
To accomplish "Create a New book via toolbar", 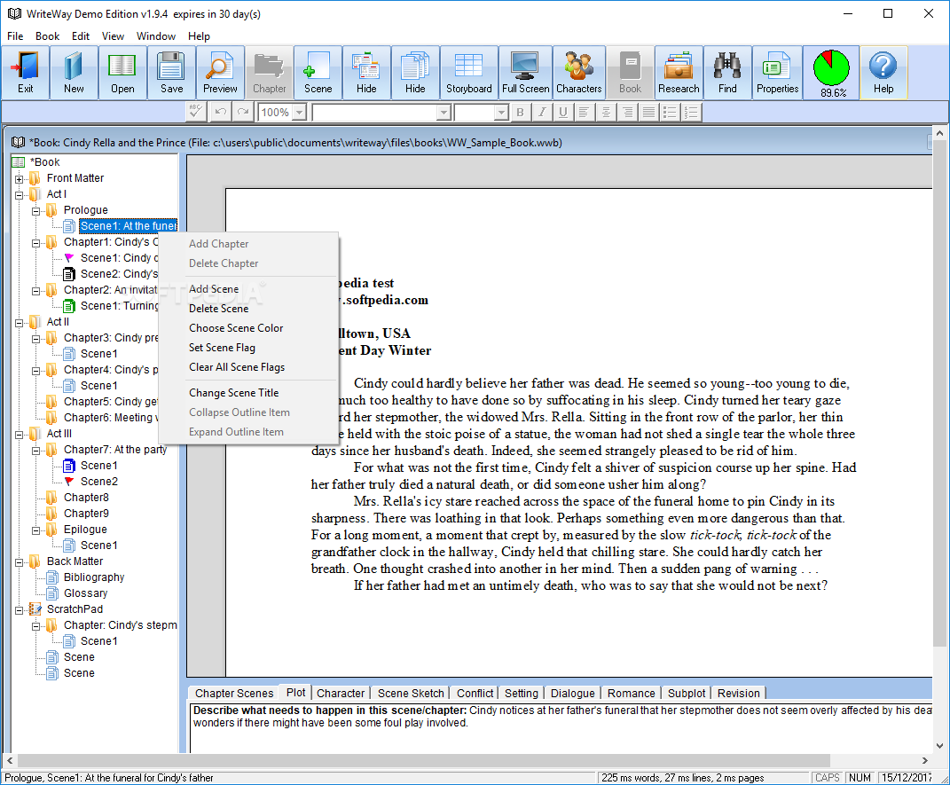I will tap(74, 73).
